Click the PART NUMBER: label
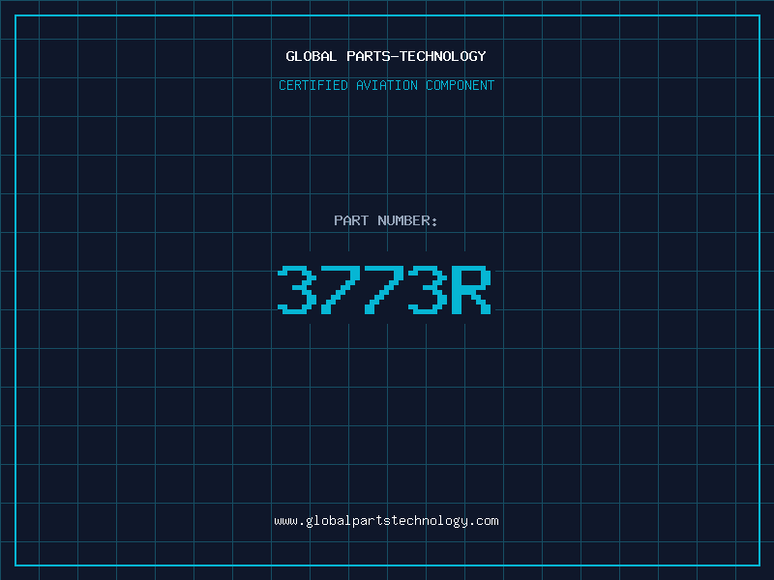Viewport: 774px width, 580px height. pyautogui.click(x=386, y=220)
